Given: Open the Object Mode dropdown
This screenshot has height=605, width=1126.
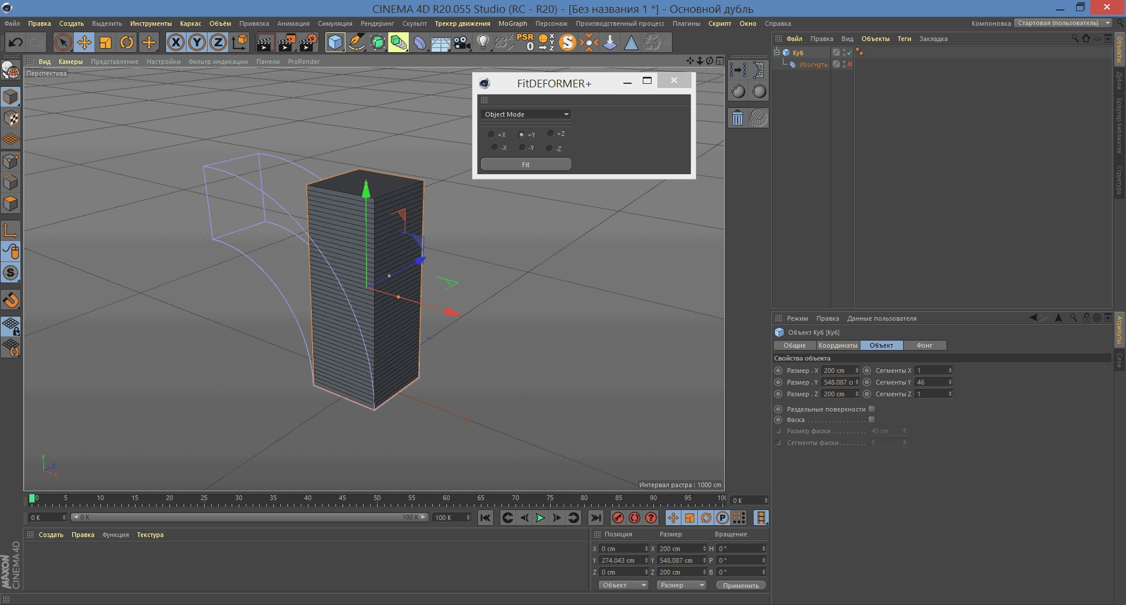Looking at the screenshot, I should [526, 114].
